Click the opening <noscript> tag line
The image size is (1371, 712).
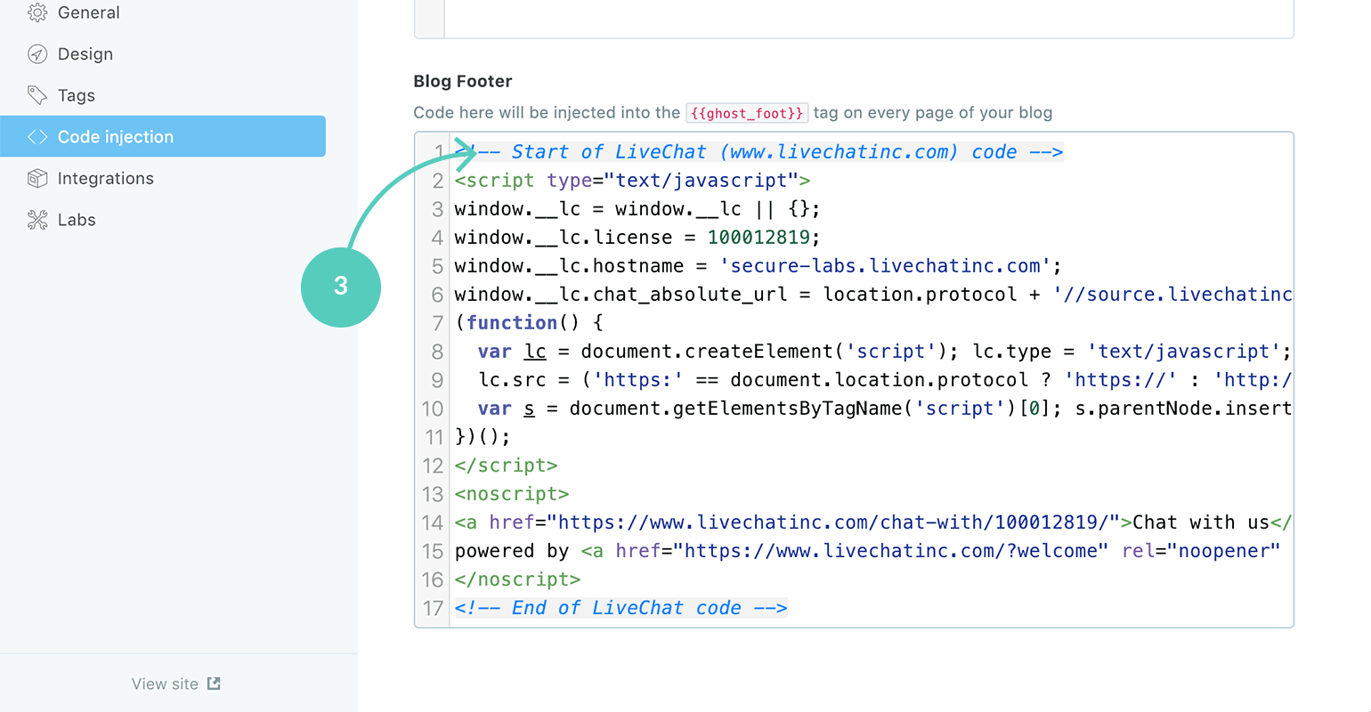tap(512, 494)
